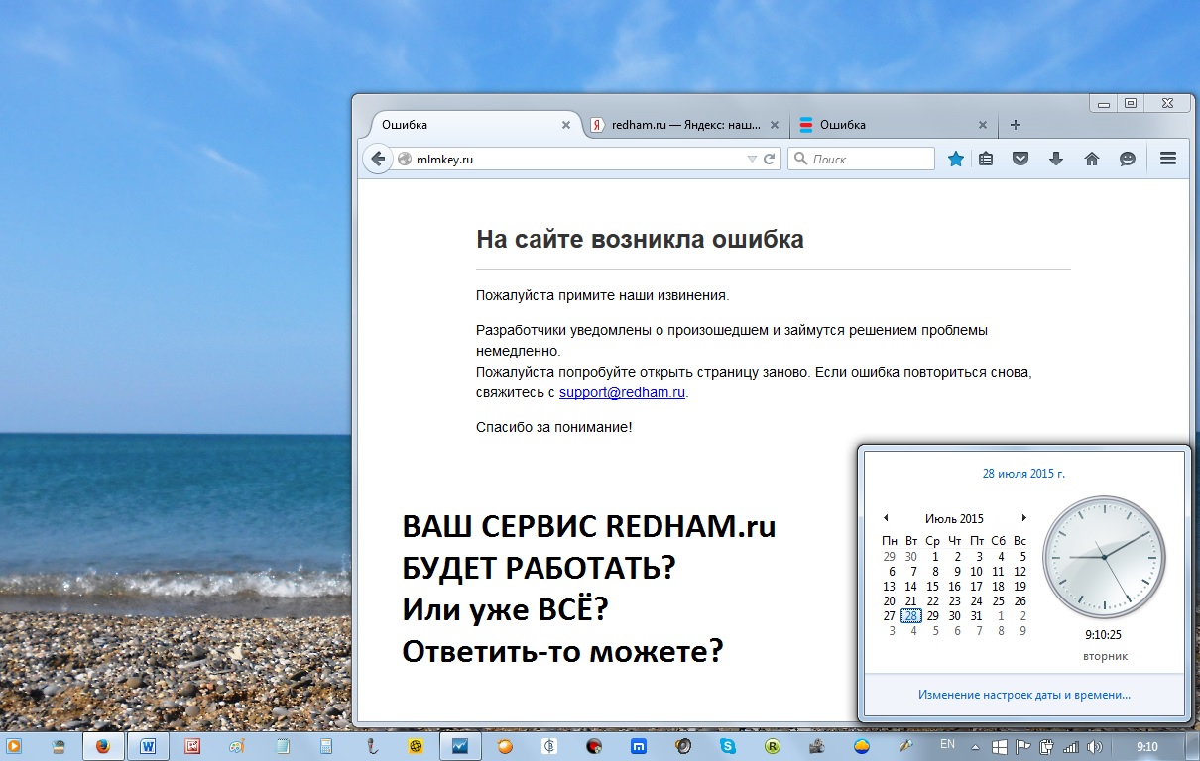Open date and time settings link

[x=1023, y=696]
